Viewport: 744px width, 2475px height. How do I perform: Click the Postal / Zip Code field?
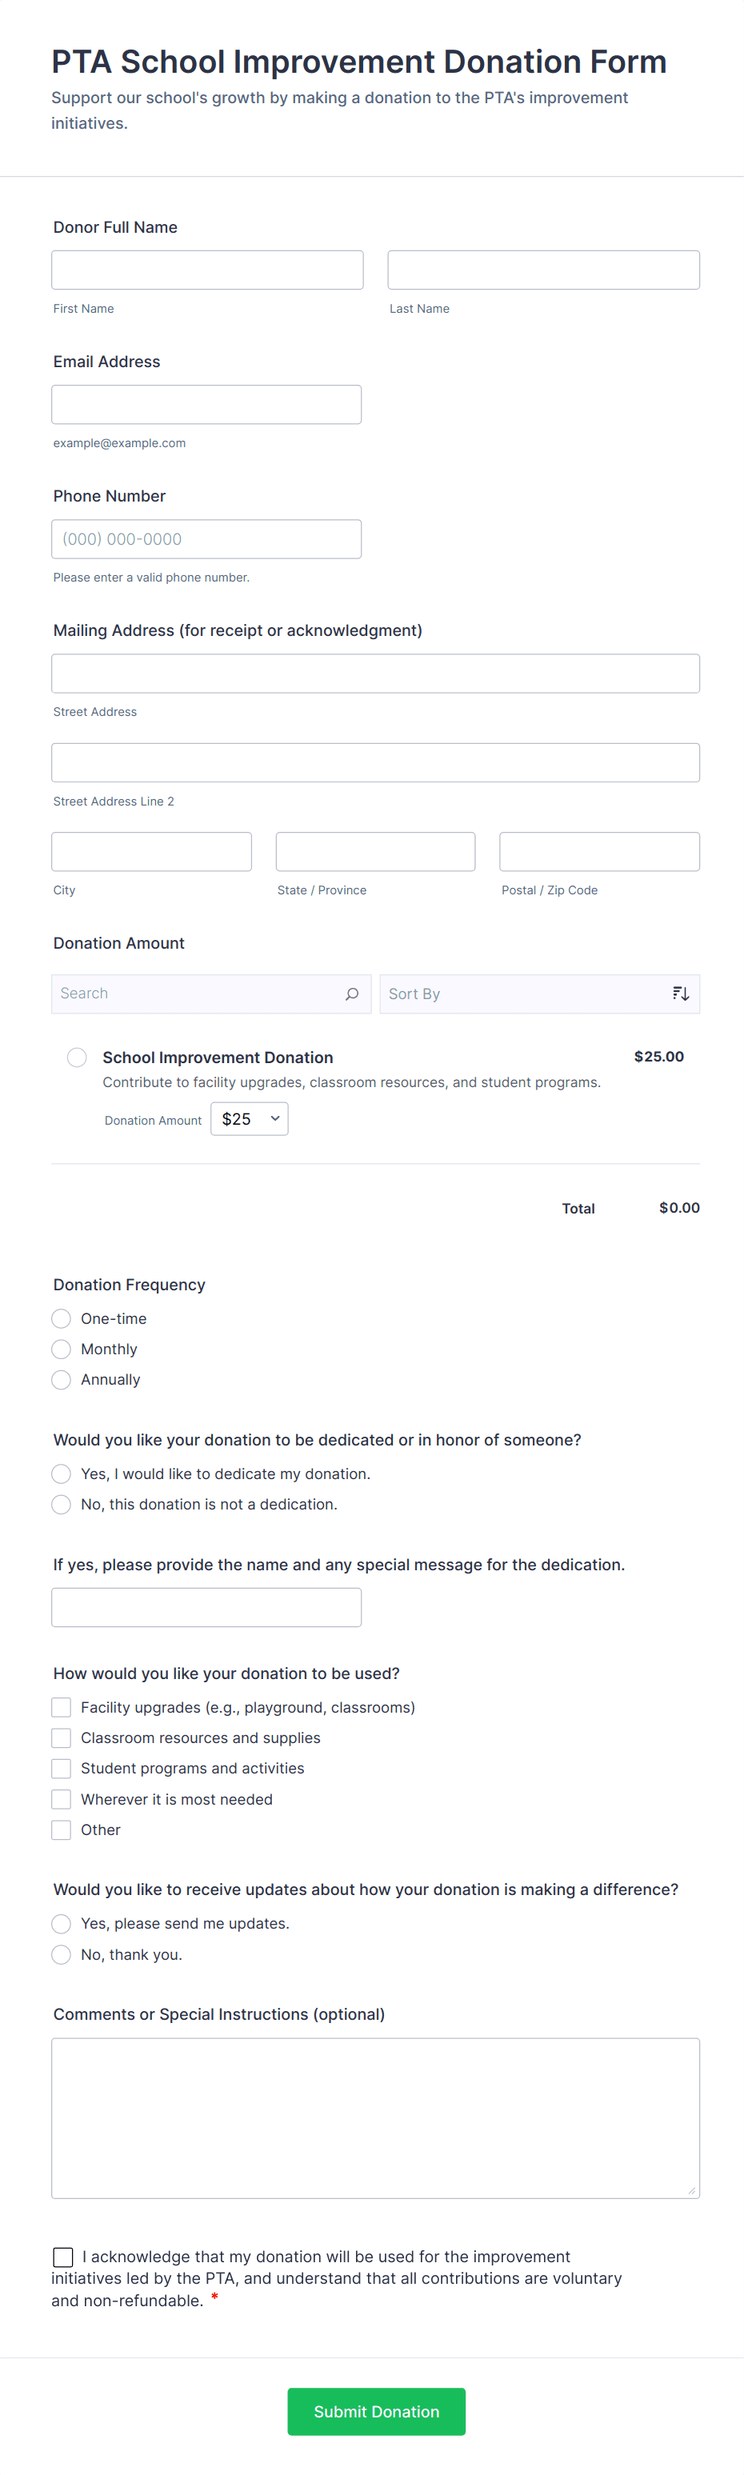point(599,851)
